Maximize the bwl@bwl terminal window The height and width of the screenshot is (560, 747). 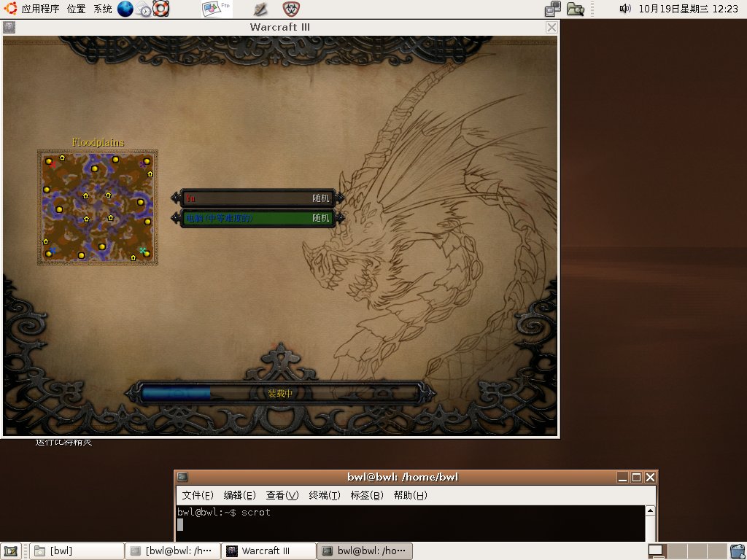point(636,477)
